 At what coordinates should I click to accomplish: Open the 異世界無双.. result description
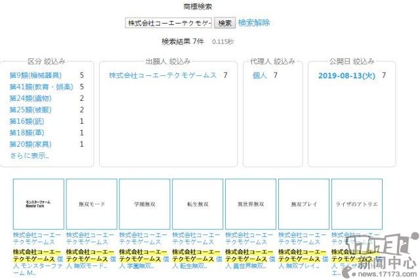click(250, 259)
